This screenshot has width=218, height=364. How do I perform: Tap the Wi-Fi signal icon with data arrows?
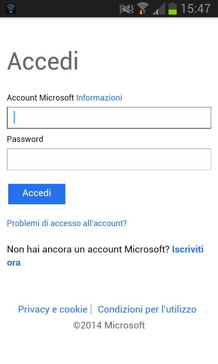pyautogui.click(x=143, y=8)
